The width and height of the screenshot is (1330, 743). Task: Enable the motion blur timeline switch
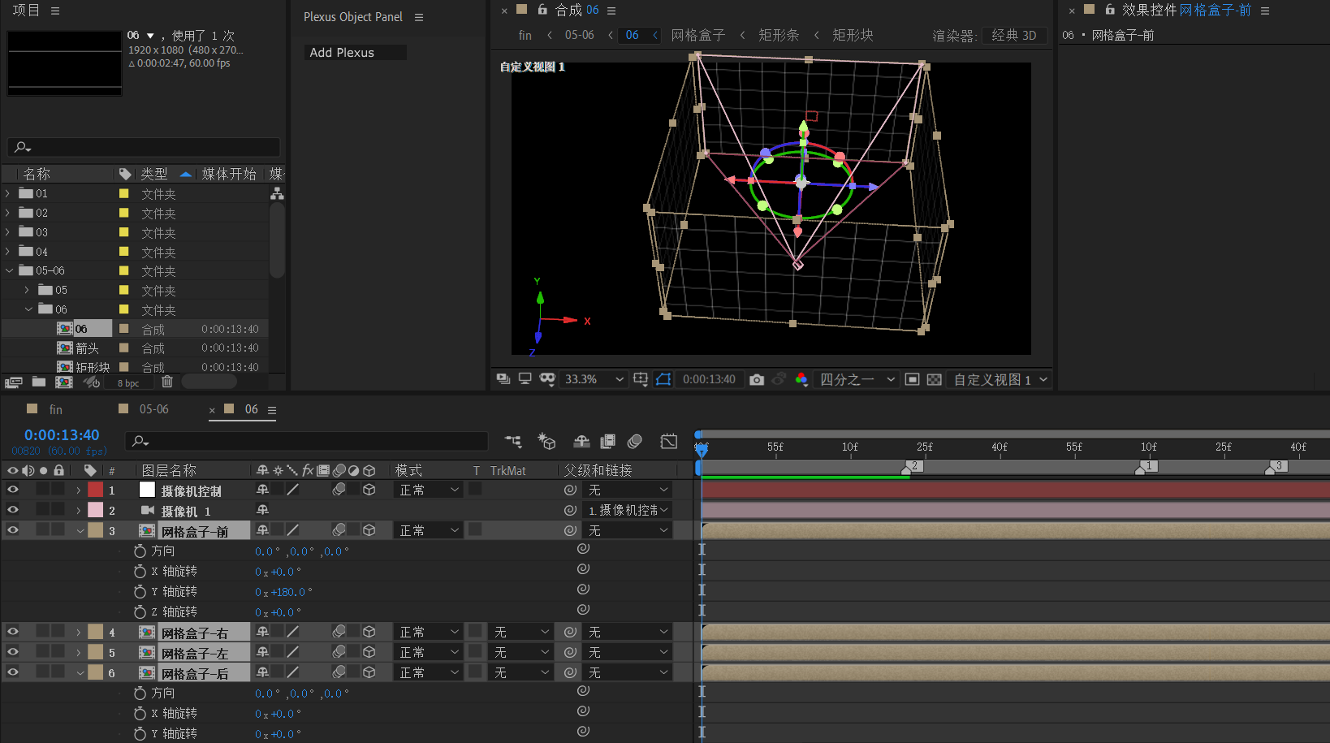[x=635, y=441]
